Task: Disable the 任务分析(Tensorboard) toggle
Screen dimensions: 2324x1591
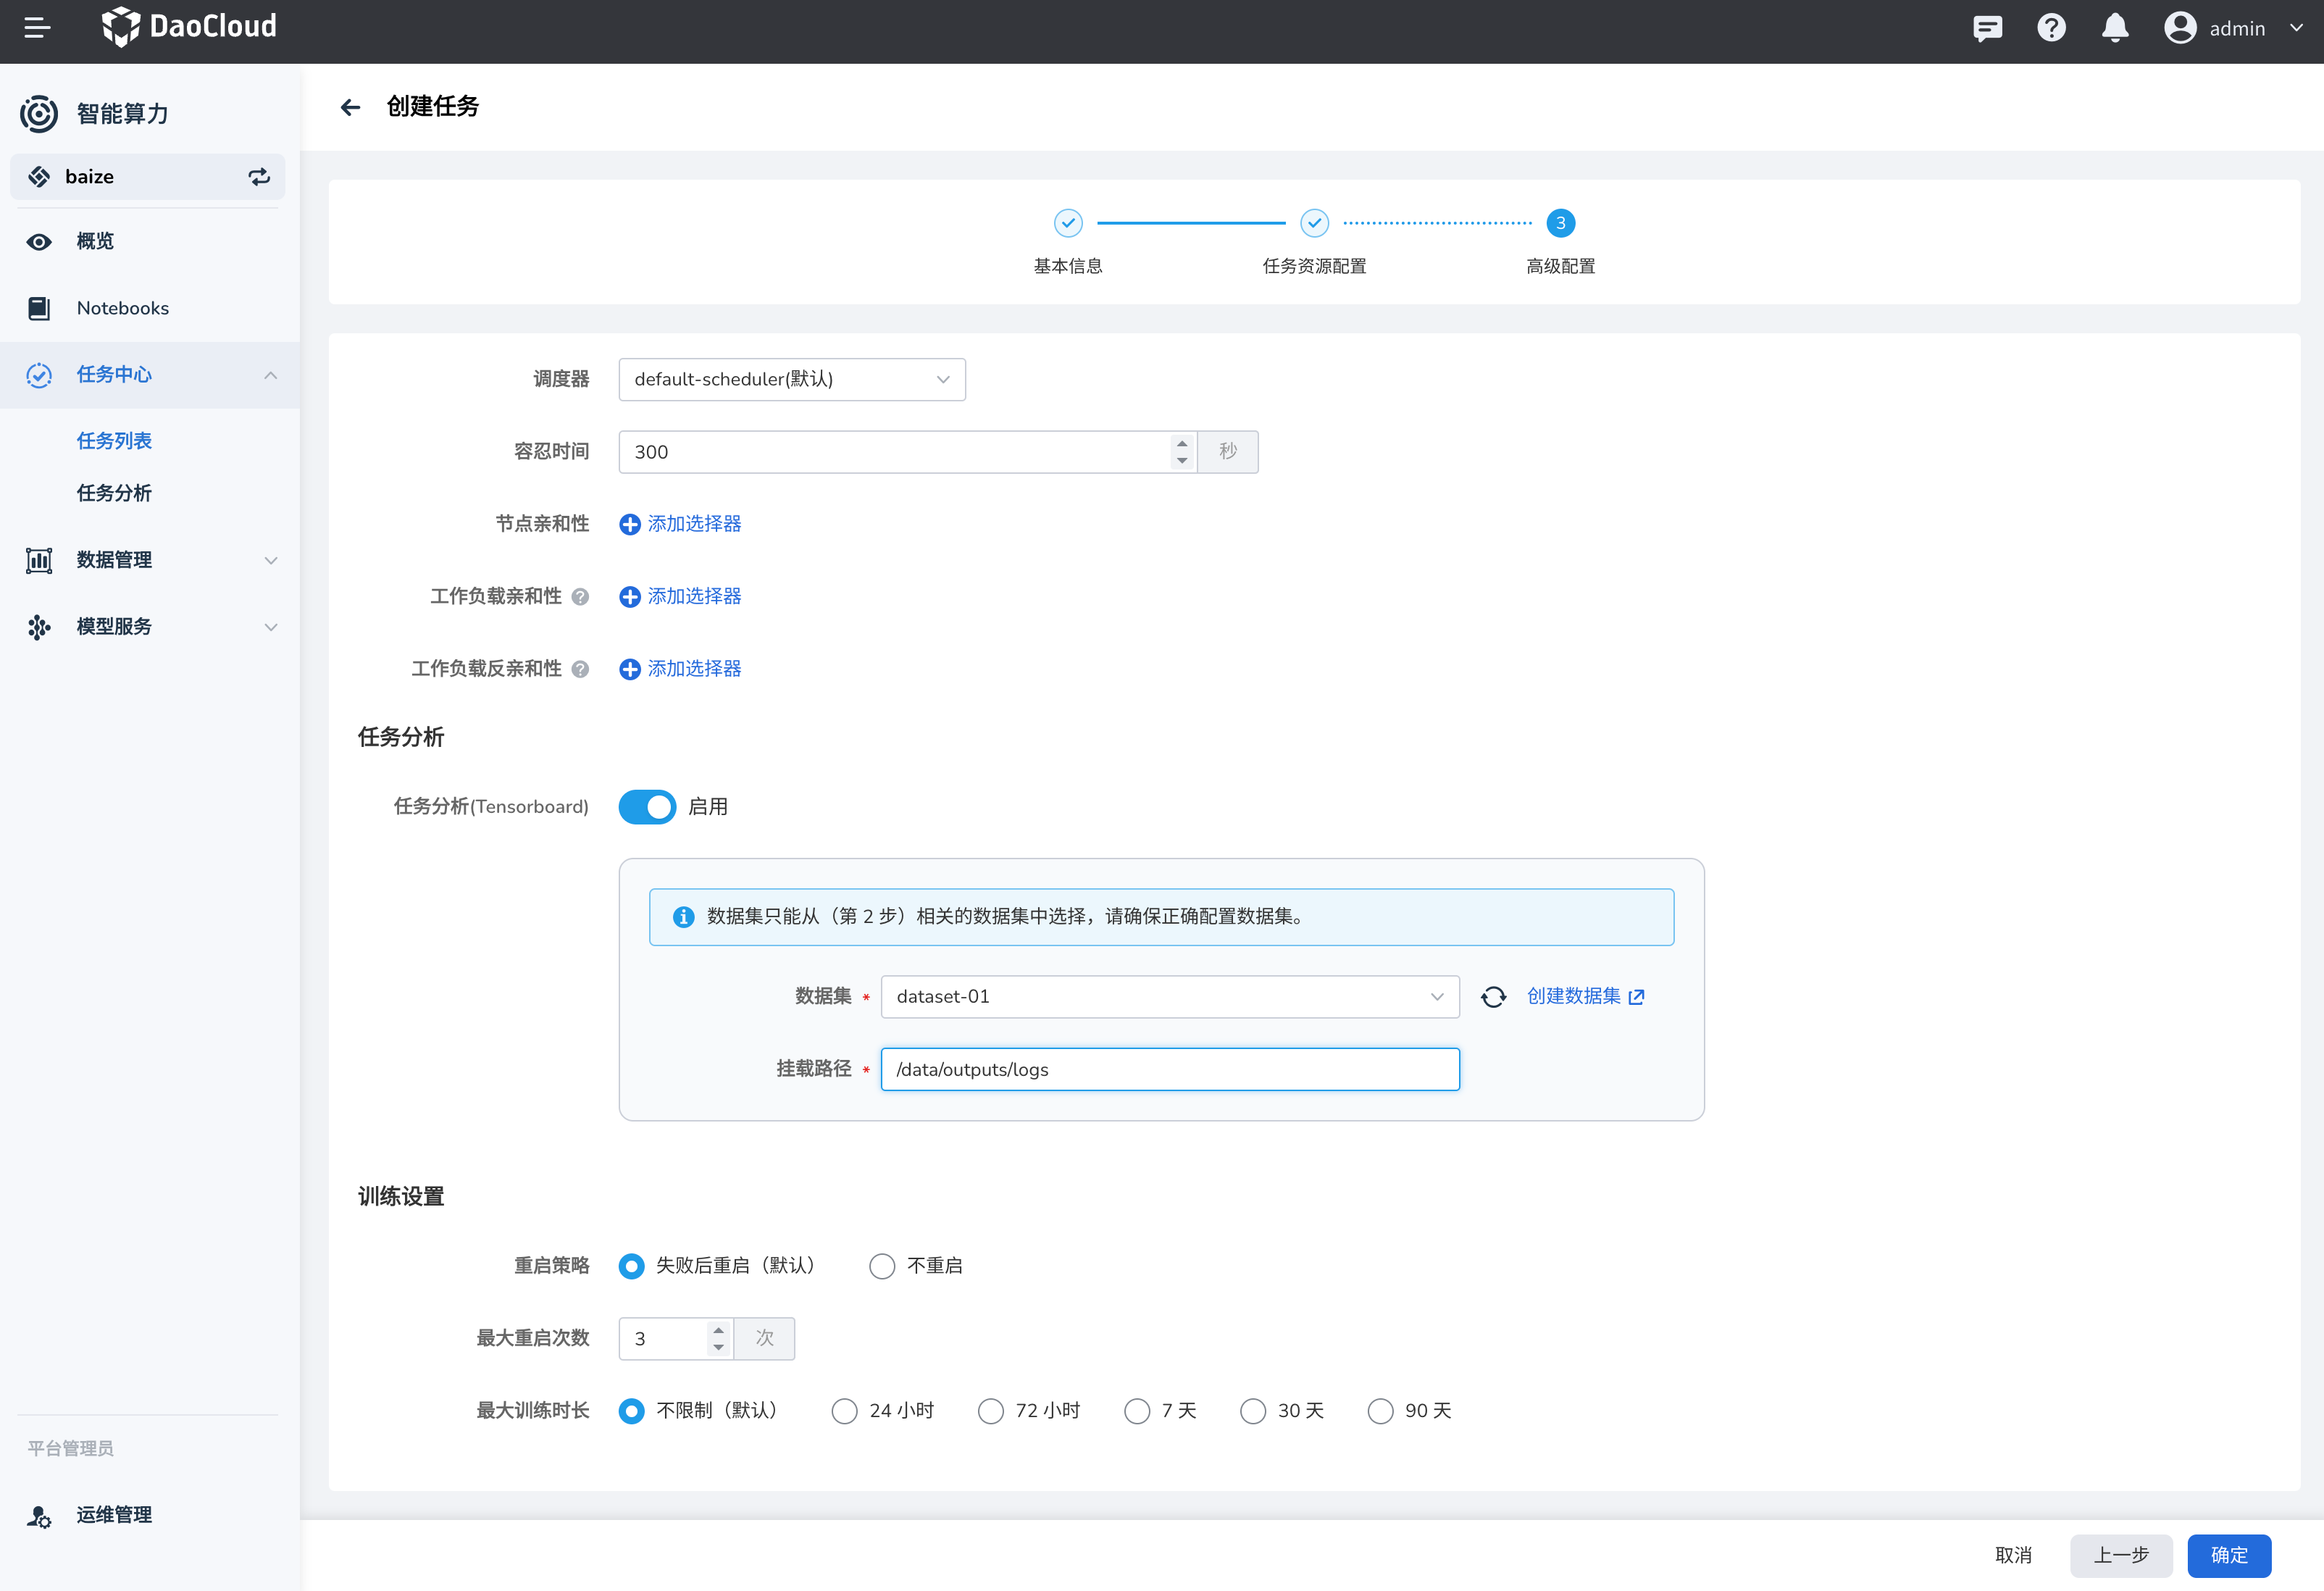Action: (x=647, y=806)
